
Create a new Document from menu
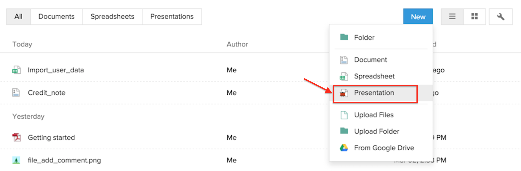[x=370, y=60]
